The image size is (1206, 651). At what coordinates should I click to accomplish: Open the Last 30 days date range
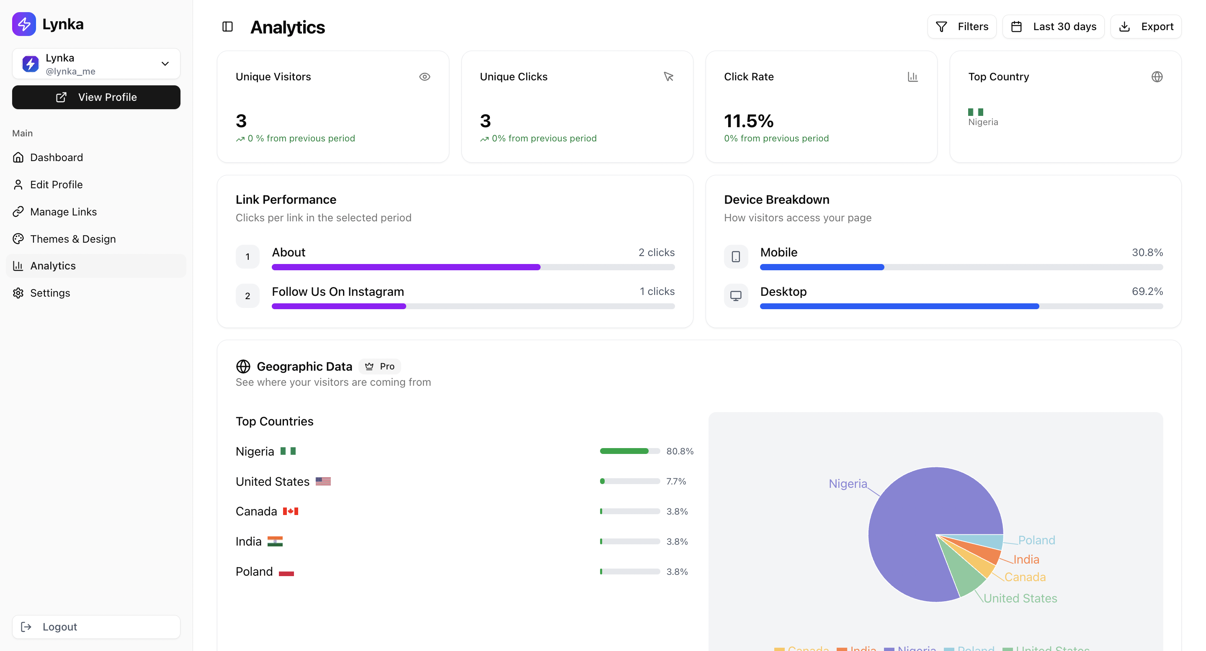1053,27
